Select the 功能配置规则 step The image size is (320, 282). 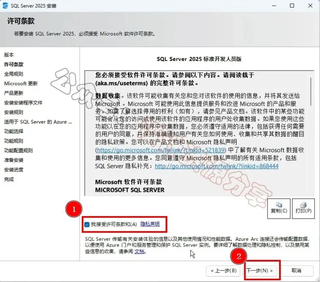18,151
